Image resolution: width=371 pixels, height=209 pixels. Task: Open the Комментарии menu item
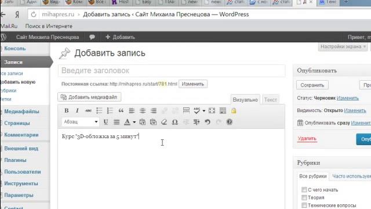21,135
